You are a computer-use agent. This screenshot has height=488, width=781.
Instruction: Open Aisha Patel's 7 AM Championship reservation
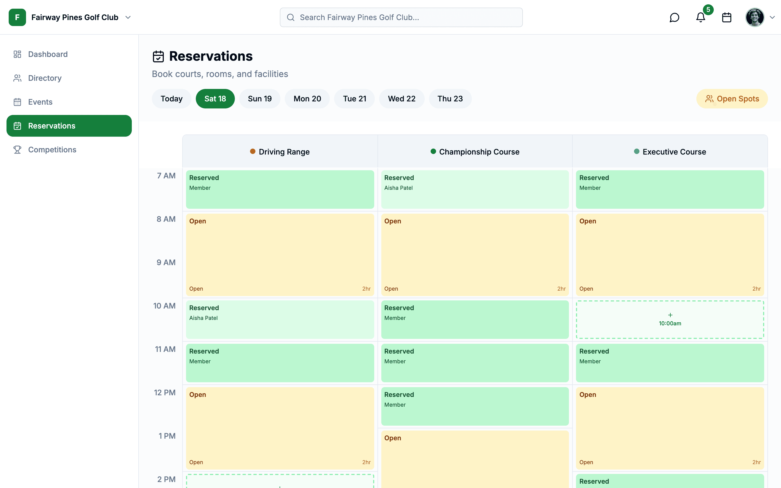coord(475,190)
